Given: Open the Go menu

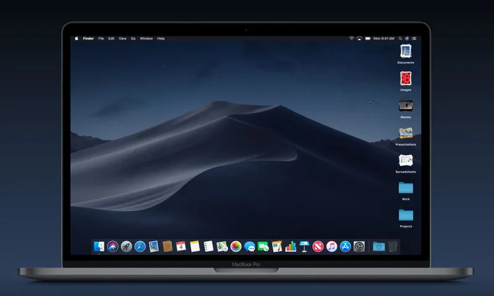Looking at the screenshot, I should pyautogui.click(x=133, y=38).
